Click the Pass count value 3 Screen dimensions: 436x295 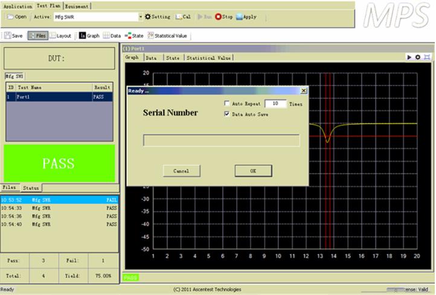[43, 261]
